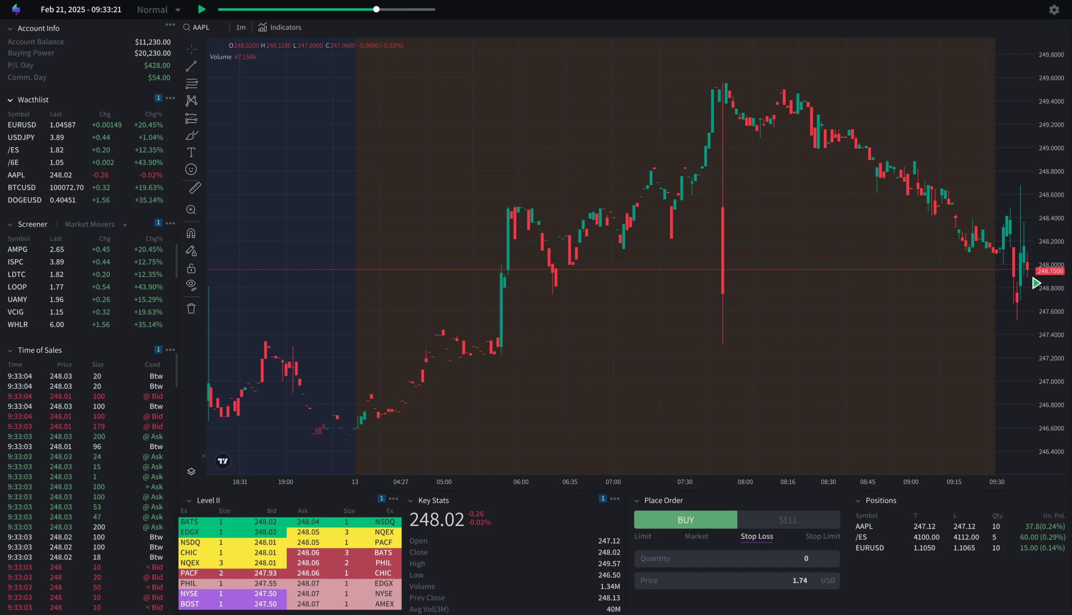This screenshot has height=615, width=1072.
Task: Open the Normal replay speed dropdown
Action: tap(158, 9)
